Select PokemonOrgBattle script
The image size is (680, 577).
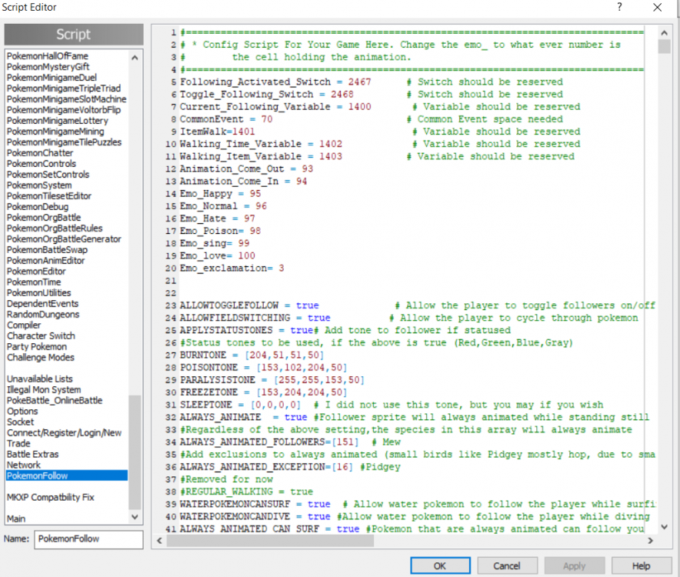44,218
